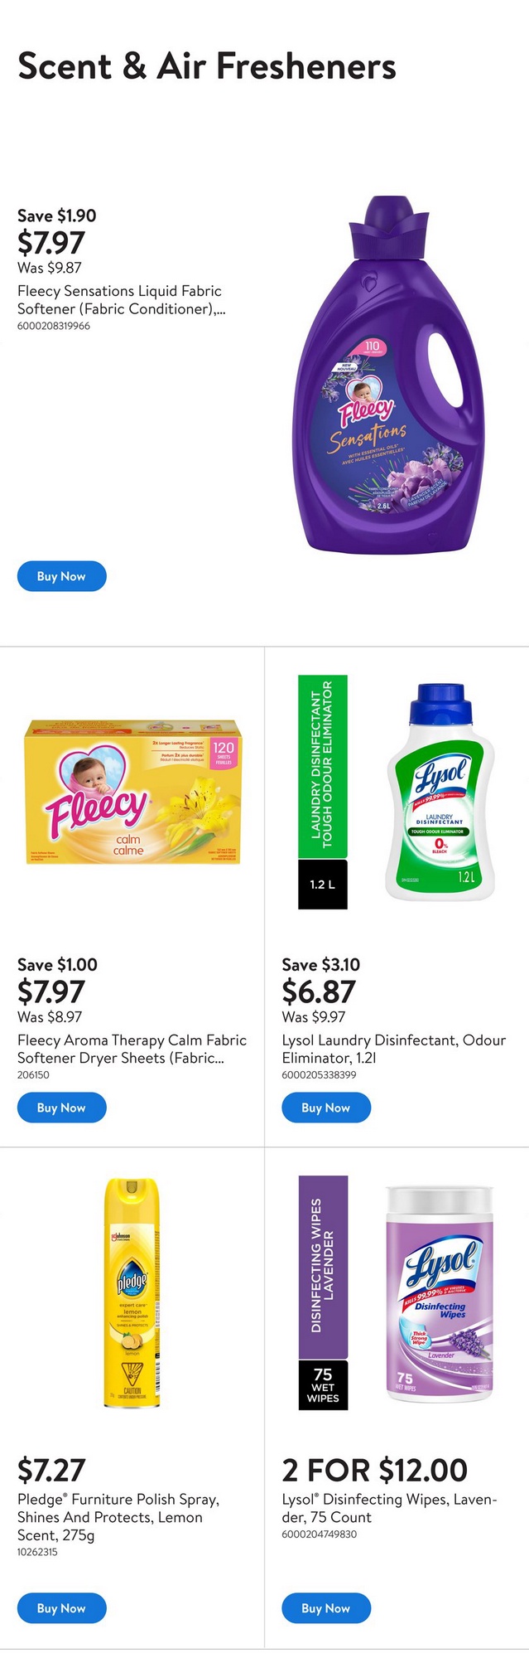This screenshot has height=1658, width=529.
Task: Select the yellow Pledge spray can image
Action: coord(132,1293)
